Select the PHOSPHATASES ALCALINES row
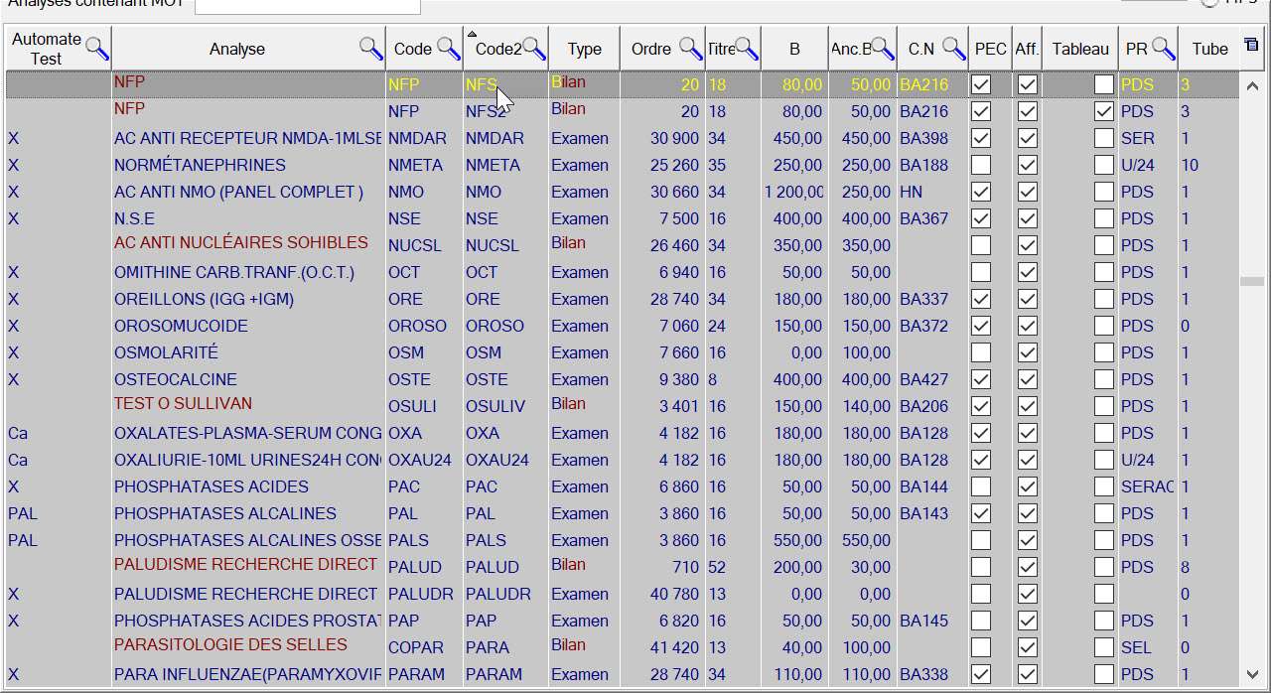The height and width of the screenshot is (693, 1271). click(225, 513)
